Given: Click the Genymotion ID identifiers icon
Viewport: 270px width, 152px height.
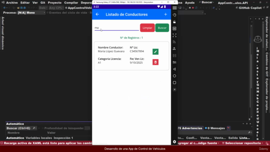Looking at the screenshot, I should point(174,28).
